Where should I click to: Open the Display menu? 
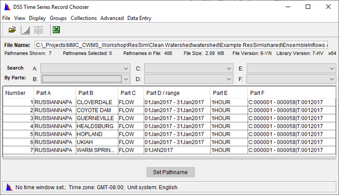37,18
